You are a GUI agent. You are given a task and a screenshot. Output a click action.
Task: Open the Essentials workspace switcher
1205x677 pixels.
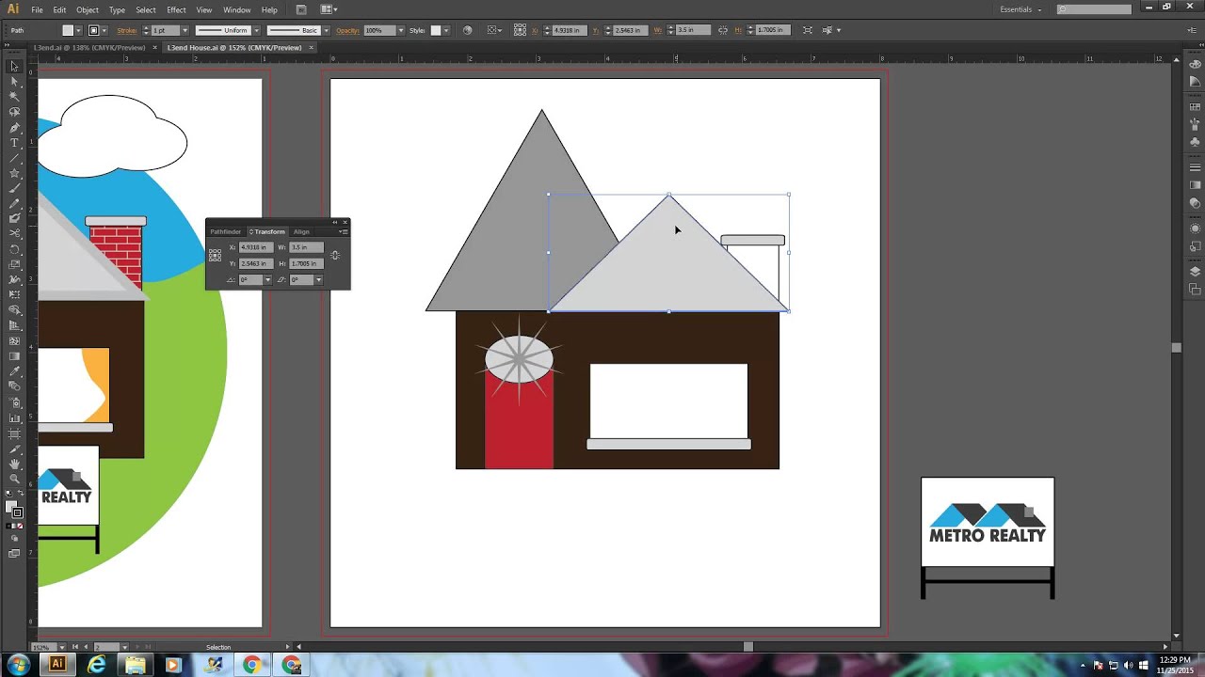click(x=1020, y=9)
